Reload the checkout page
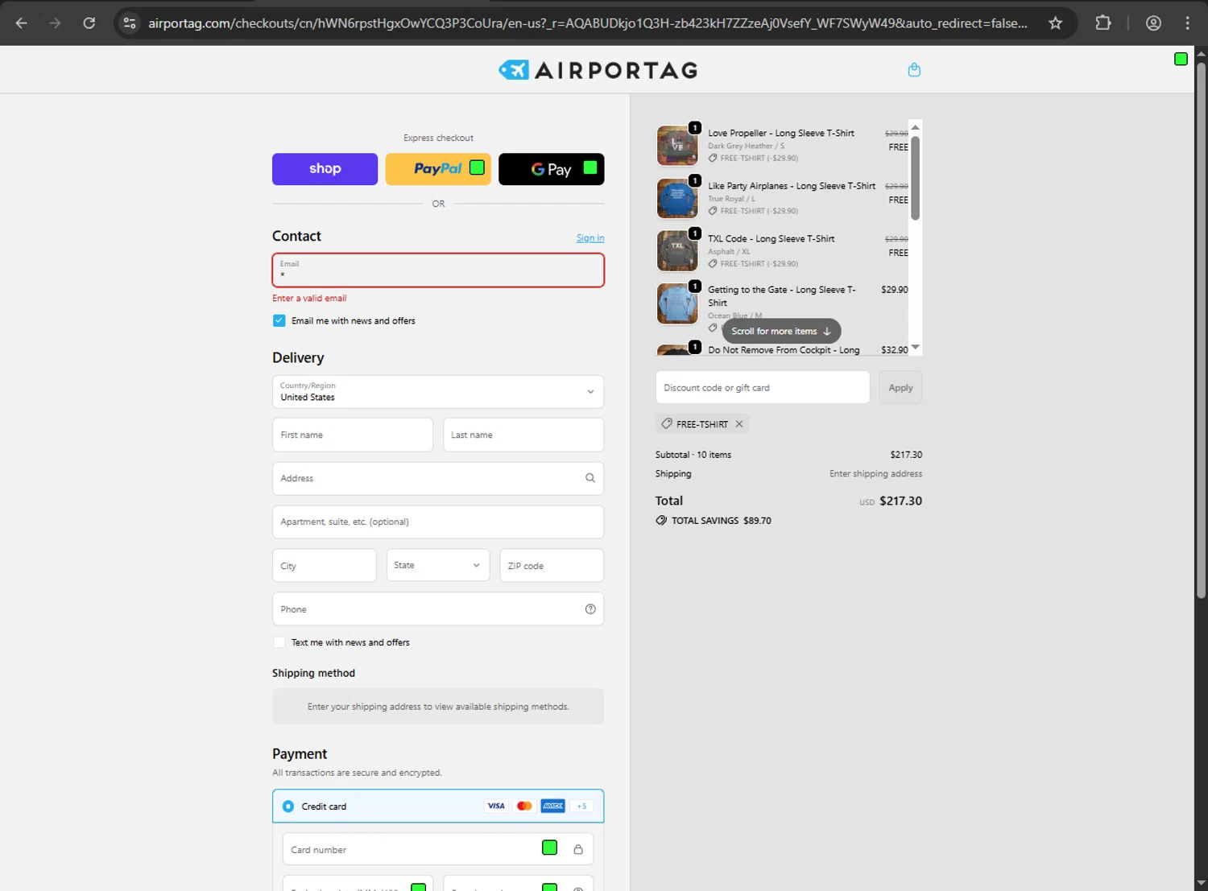This screenshot has width=1208, height=891. click(89, 23)
